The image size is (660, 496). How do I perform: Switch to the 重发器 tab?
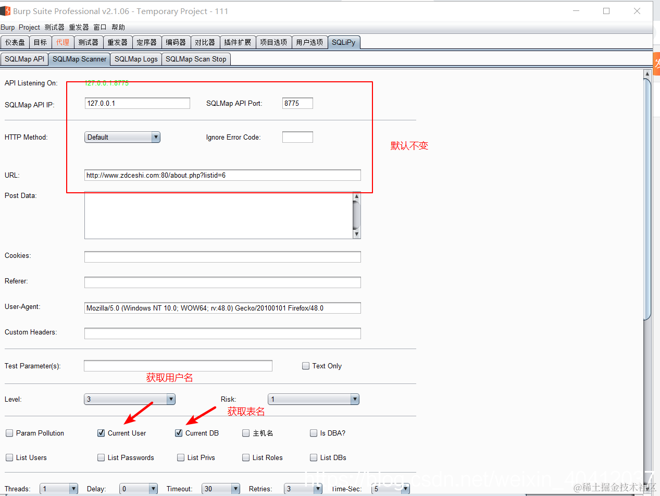(x=118, y=42)
